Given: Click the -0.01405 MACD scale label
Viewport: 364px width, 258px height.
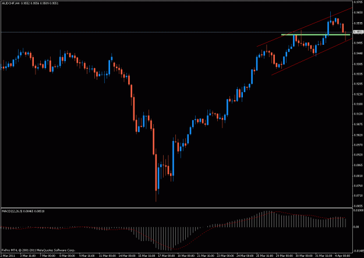Looking at the screenshot, I should tap(358, 251).
